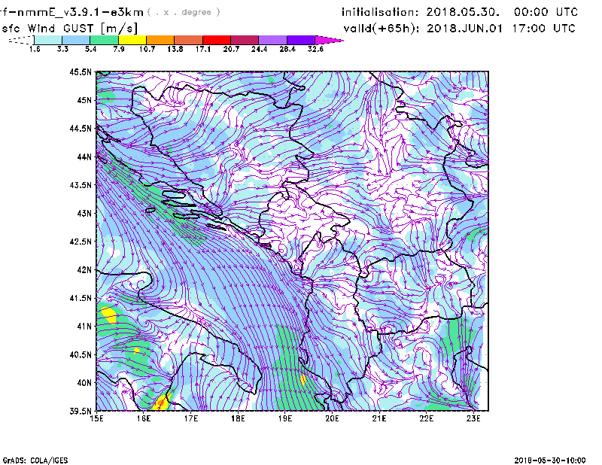The image size is (602, 465).
Task: Click the '41.5N' latitude label
Action: (x=81, y=298)
